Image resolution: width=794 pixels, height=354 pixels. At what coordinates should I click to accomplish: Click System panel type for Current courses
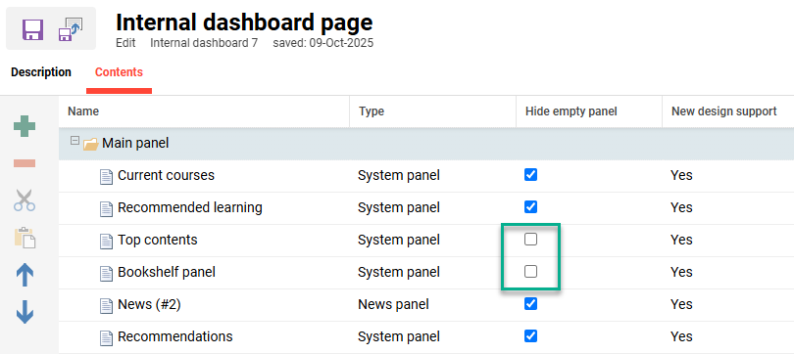tap(399, 175)
